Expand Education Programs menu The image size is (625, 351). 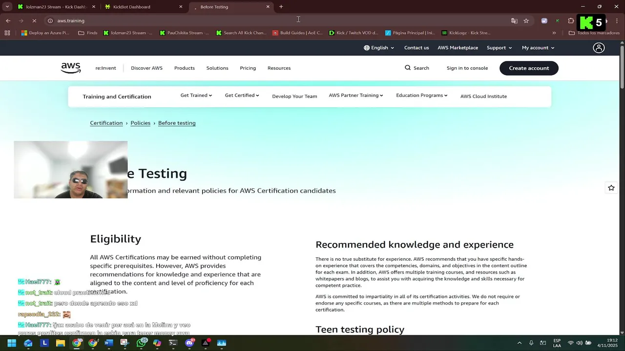click(x=422, y=96)
